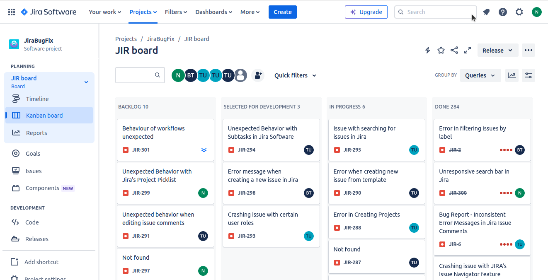Click JIR board breadcrumb link
The width and height of the screenshot is (548, 280).
196,39
